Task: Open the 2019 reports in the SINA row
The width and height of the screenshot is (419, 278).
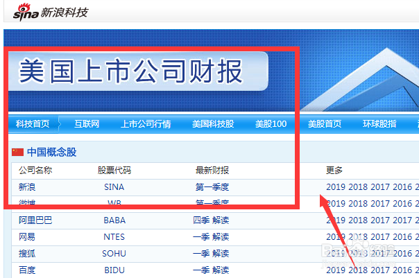Action: (336, 187)
